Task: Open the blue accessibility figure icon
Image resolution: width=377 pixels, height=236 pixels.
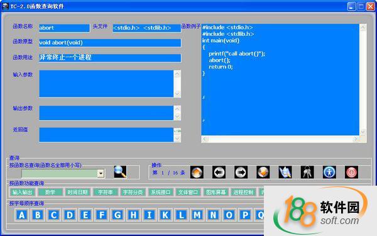Action: 329,172
